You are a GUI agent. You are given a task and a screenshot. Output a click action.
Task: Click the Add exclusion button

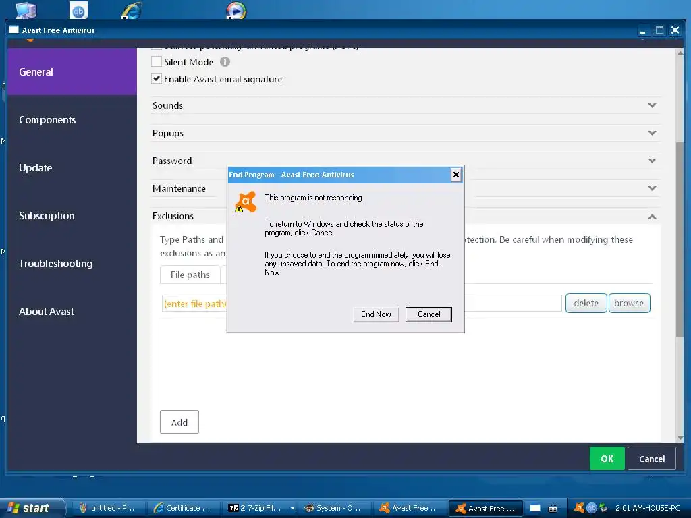(x=179, y=422)
